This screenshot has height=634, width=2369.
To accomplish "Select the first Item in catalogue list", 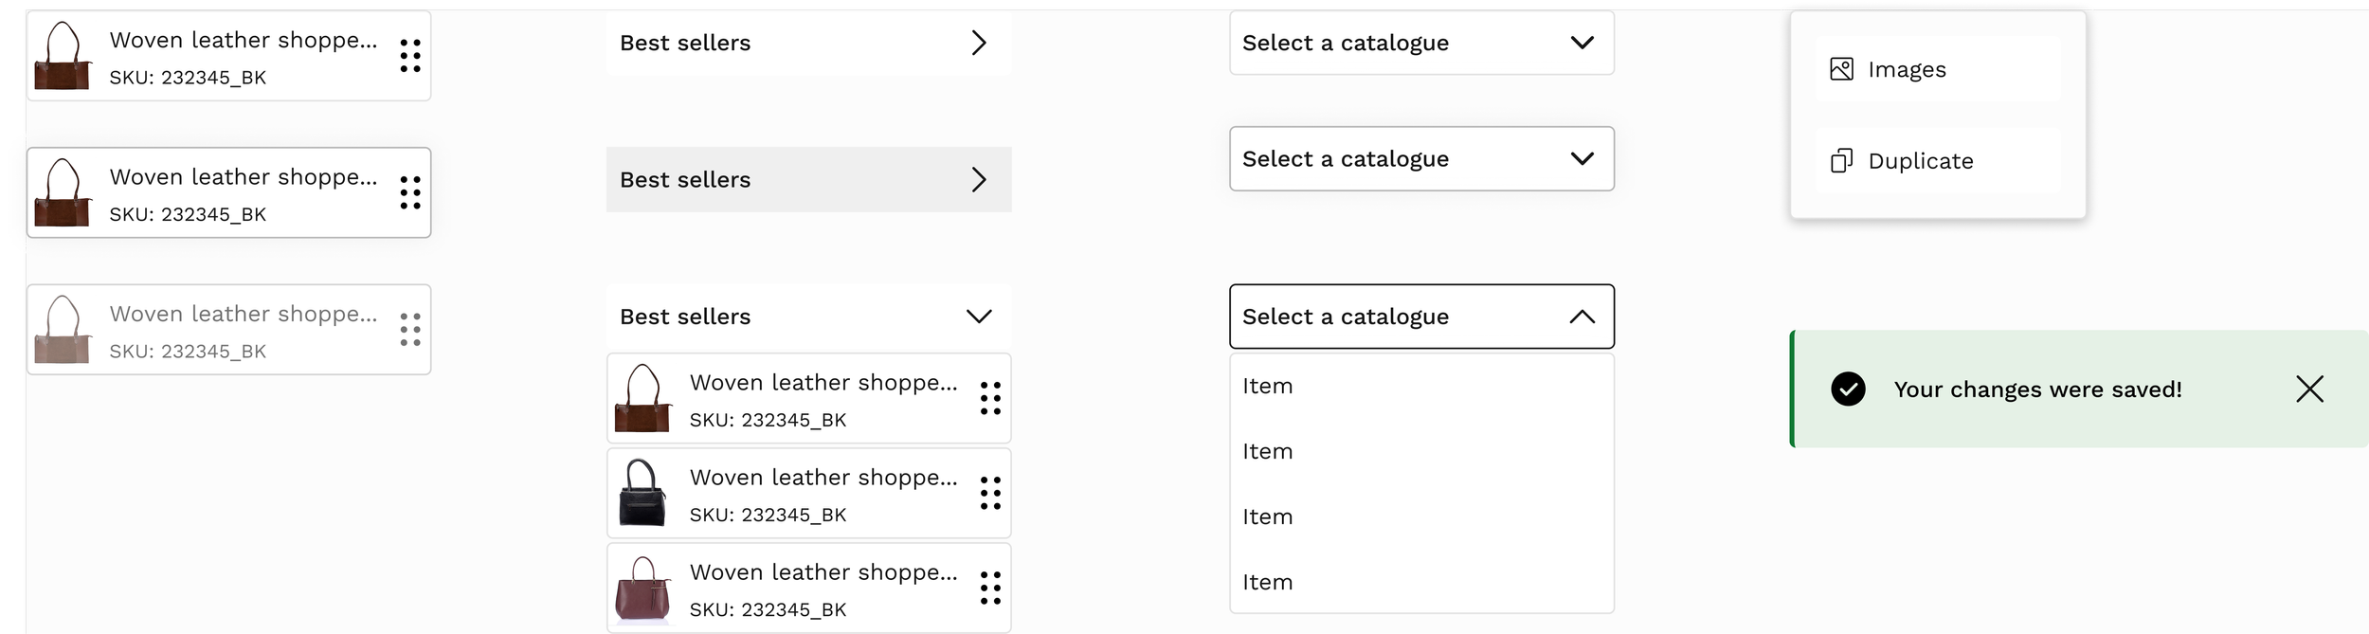I will (x=1268, y=386).
